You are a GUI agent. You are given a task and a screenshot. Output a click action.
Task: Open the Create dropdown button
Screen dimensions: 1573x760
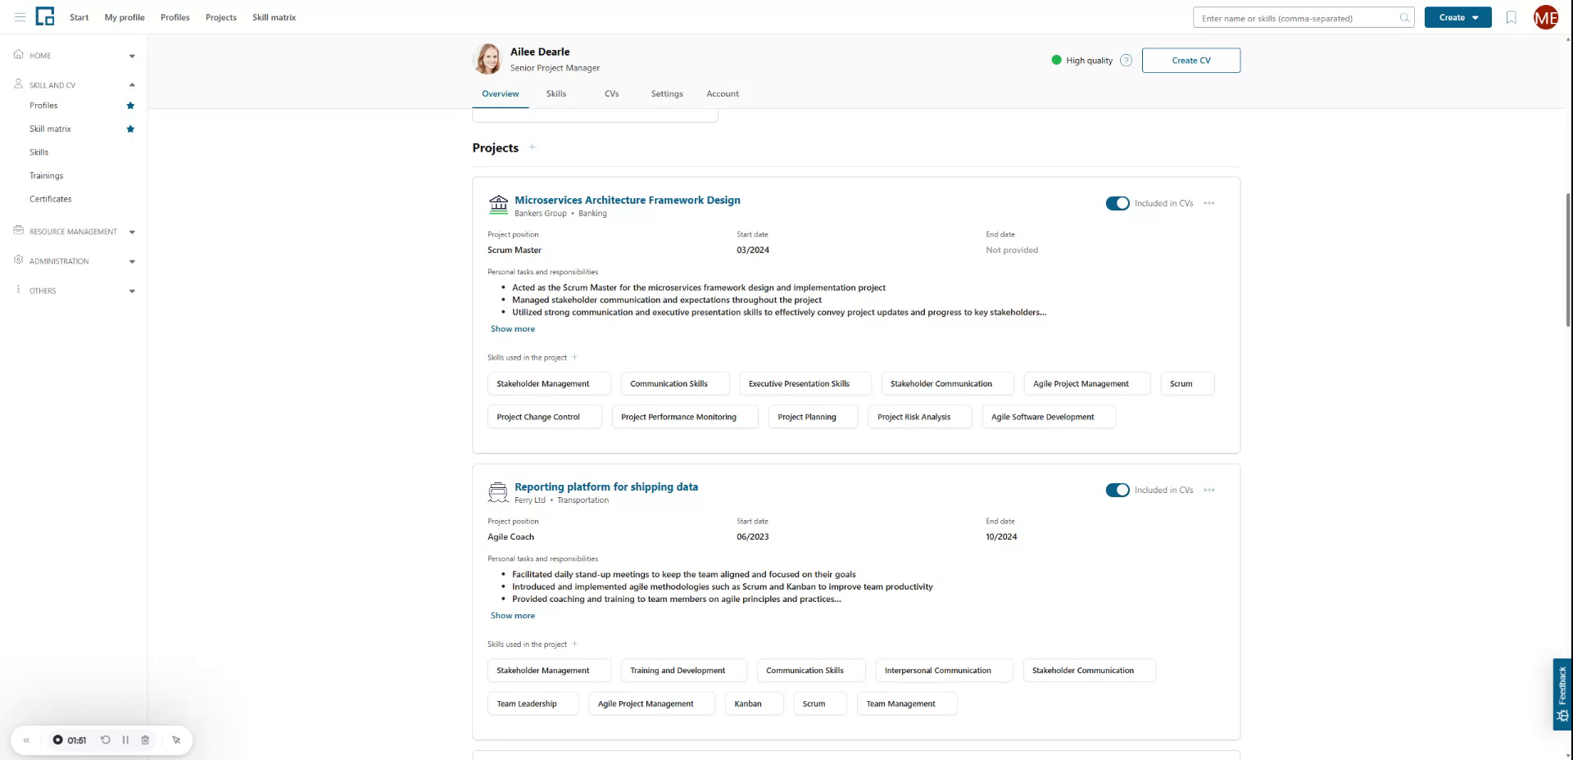[1457, 17]
